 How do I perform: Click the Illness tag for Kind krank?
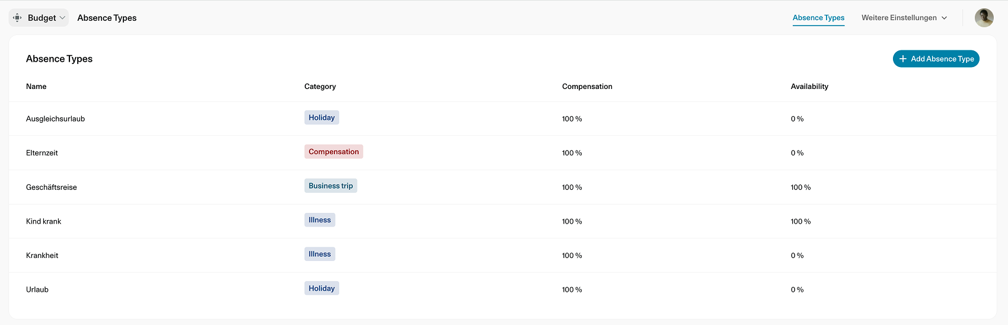[x=320, y=220]
